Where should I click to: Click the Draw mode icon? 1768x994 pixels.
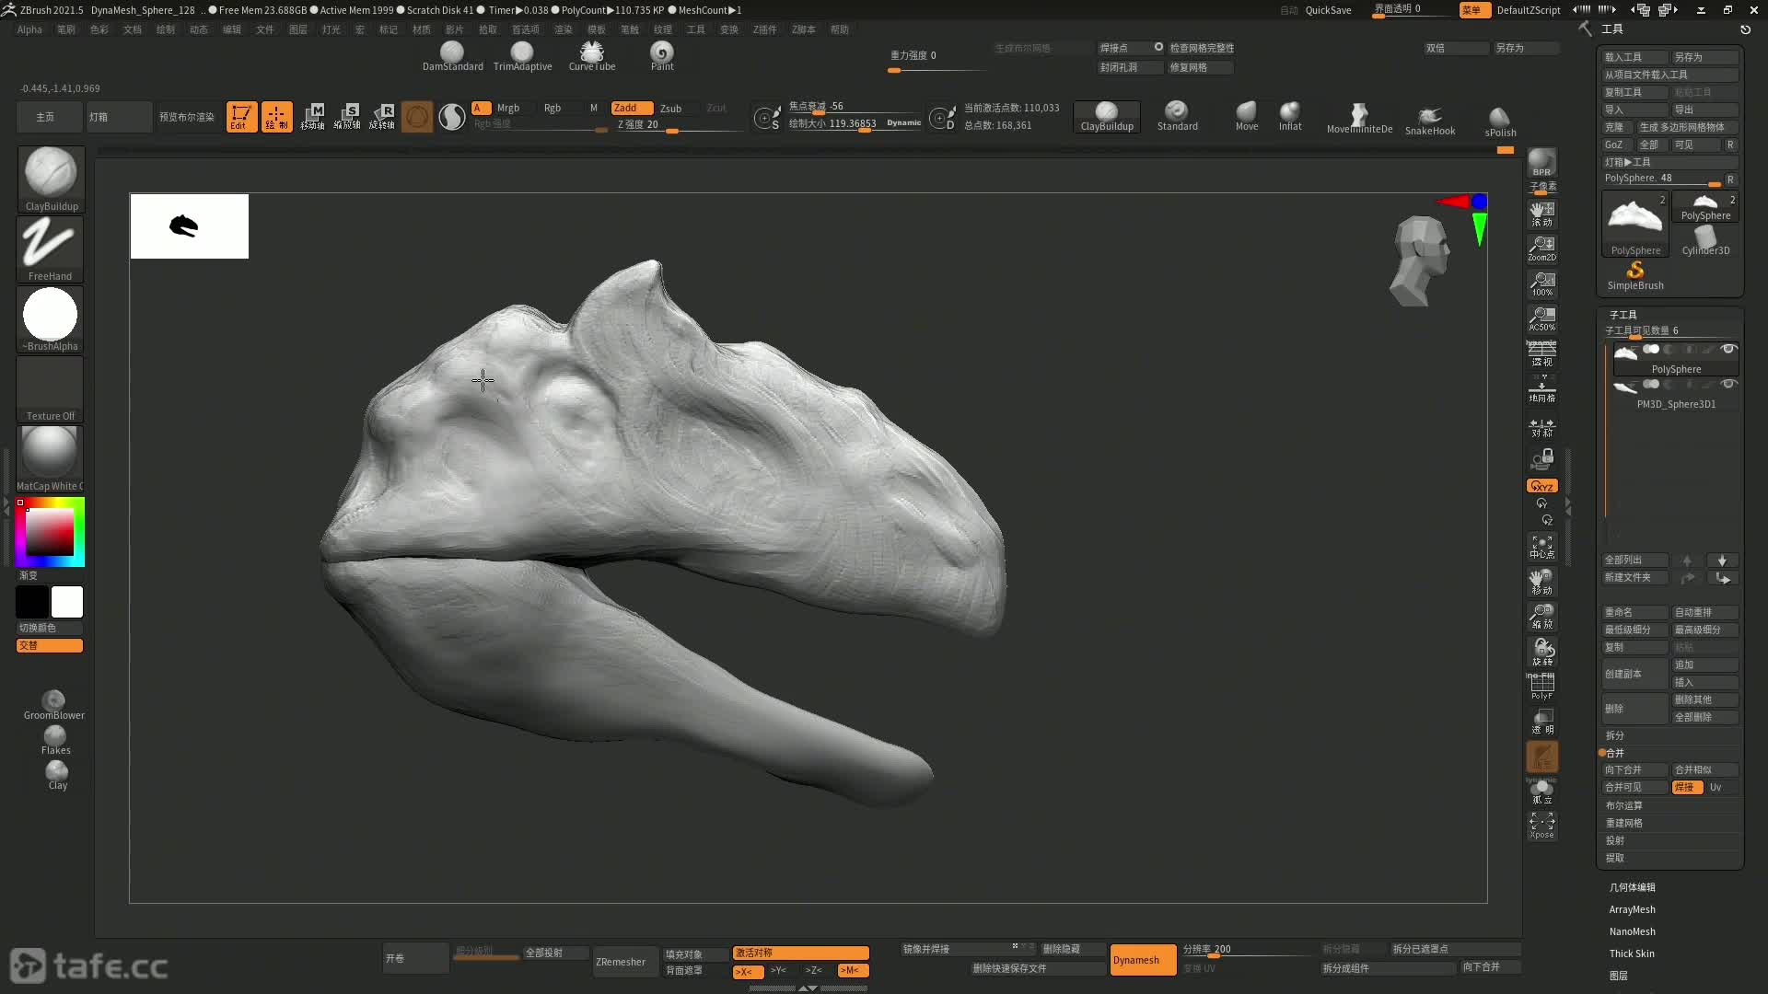tap(276, 117)
